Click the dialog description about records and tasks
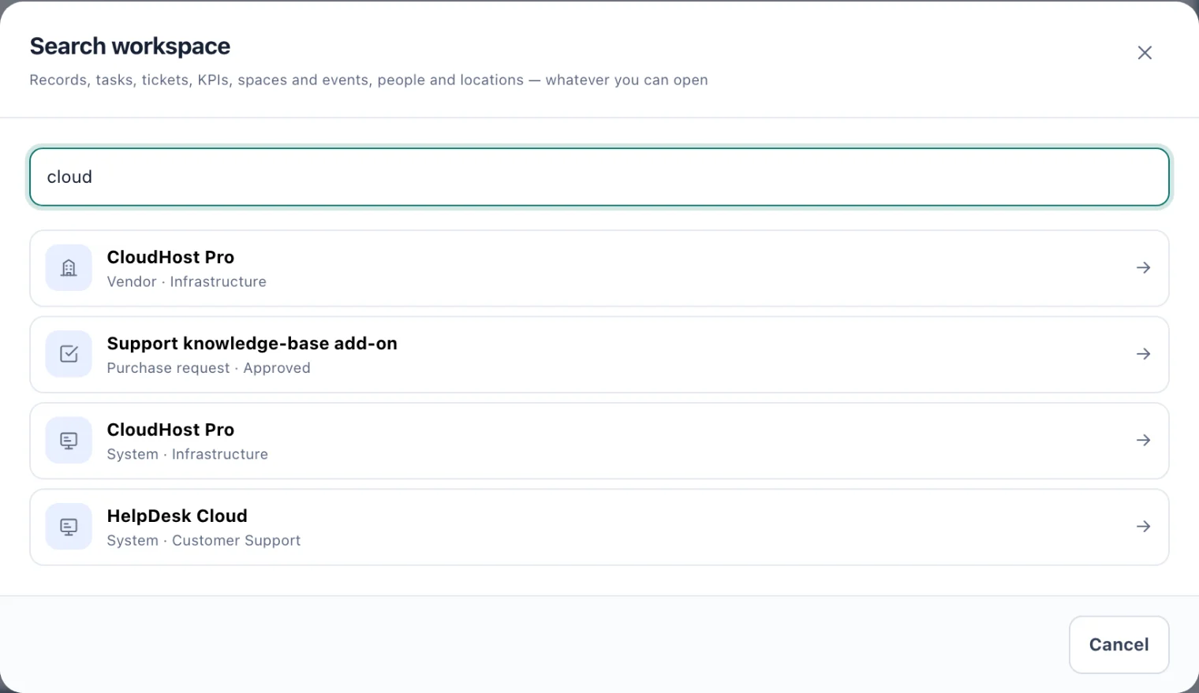 368,80
